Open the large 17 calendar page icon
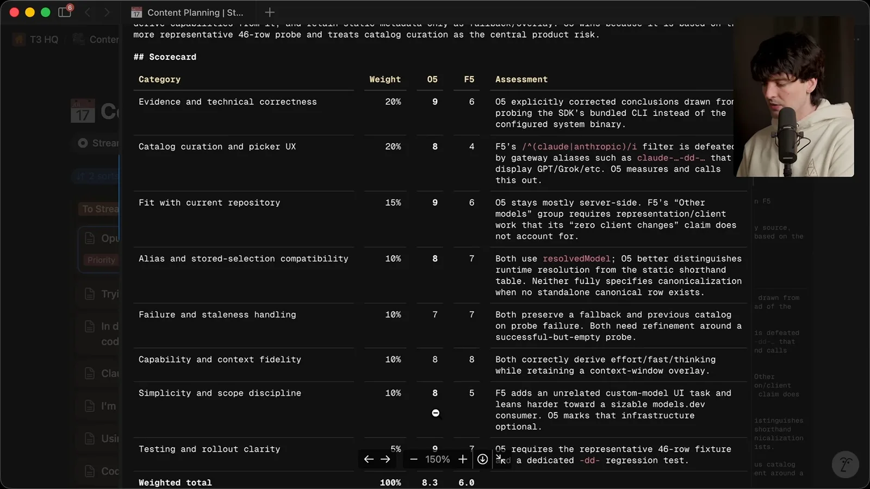 [83, 111]
